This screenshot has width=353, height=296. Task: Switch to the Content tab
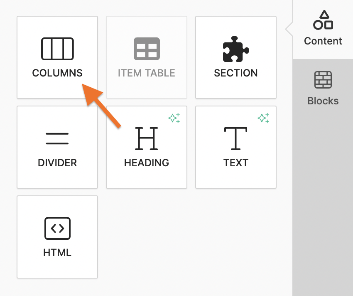coord(323,41)
